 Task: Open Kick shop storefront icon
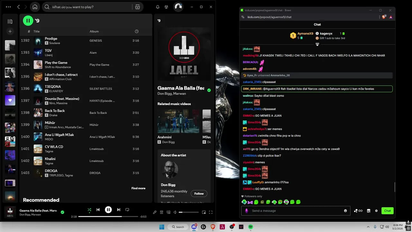[369, 211]
